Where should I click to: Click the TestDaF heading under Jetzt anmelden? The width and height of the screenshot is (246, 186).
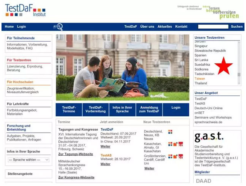(x=107, y=130)
